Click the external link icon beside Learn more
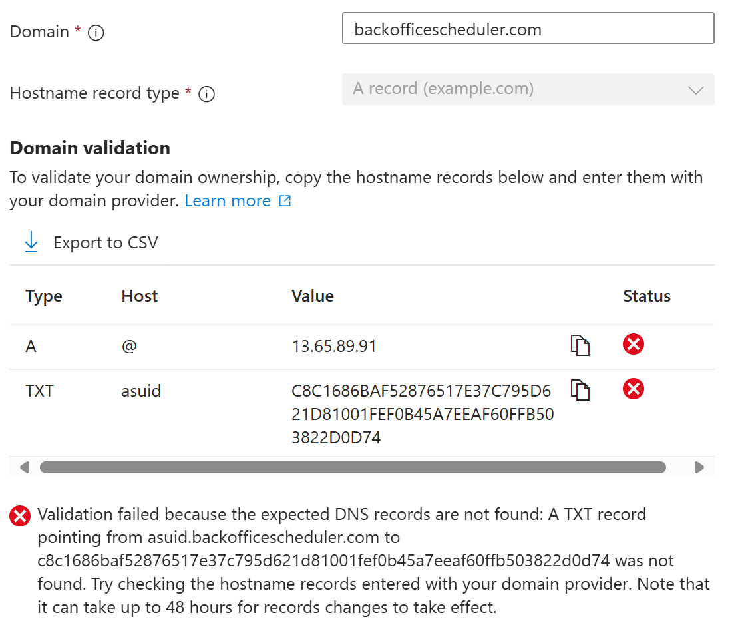Image resolution: width=734 pixels, height=631 pixels. tap(286, 200)
